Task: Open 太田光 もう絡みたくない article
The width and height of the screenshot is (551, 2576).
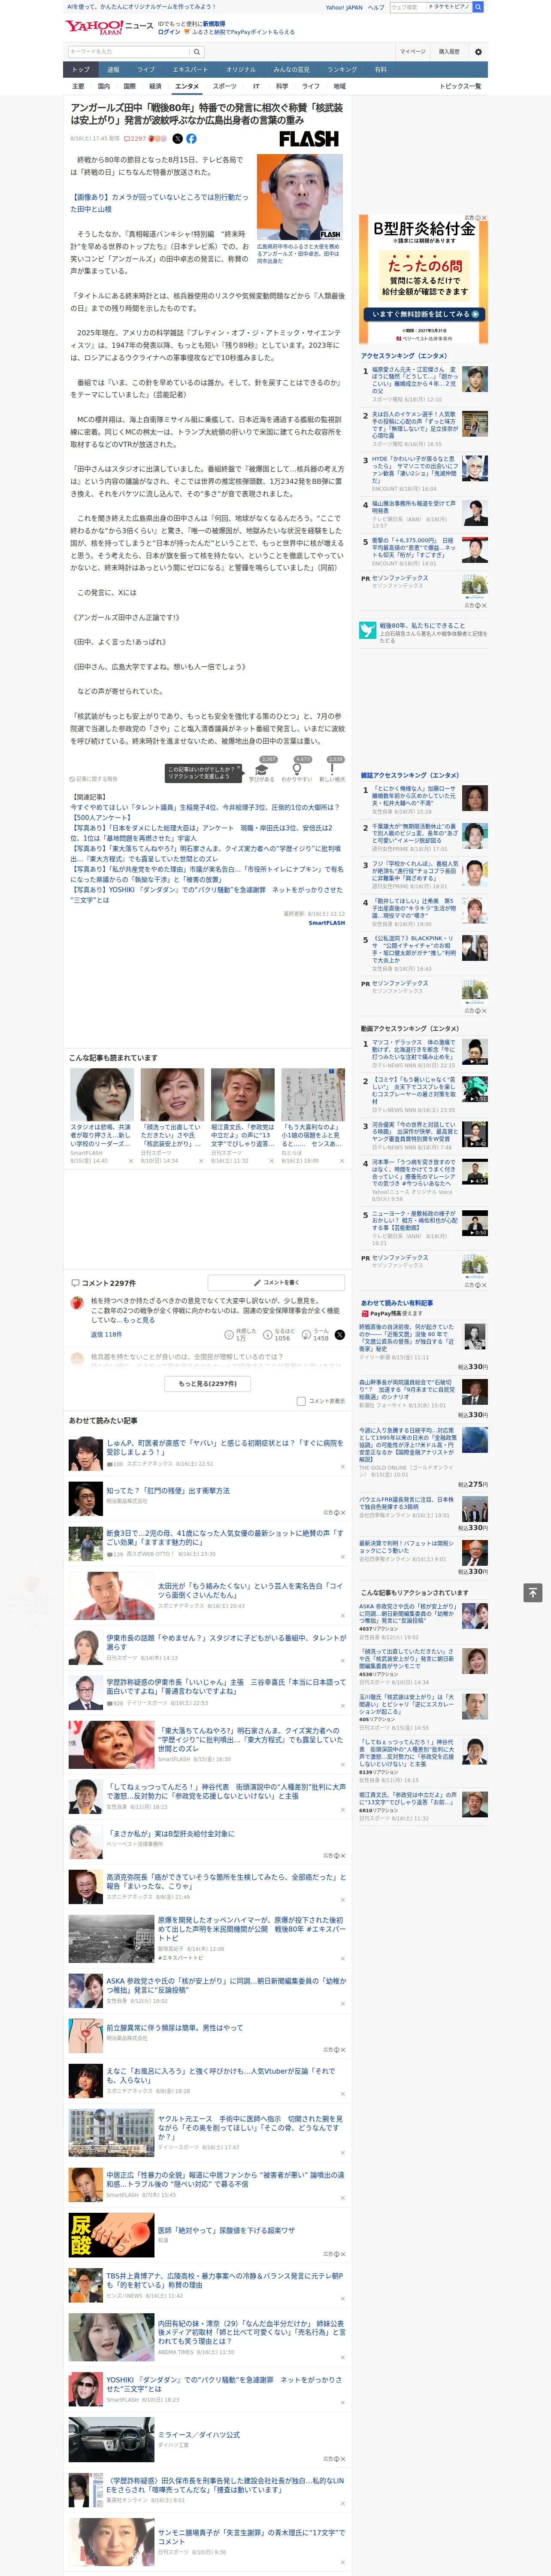Action: (x=250, y=1590)
